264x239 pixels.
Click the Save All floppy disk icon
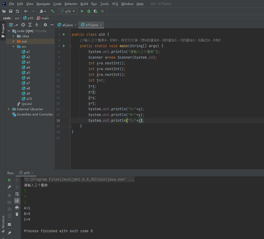11,11
